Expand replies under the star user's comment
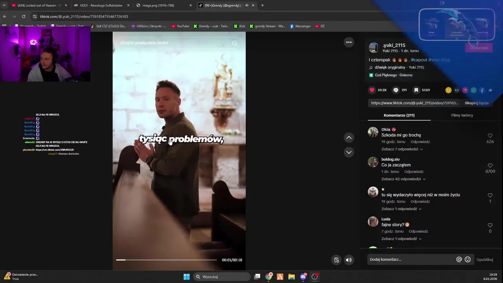Screen dimensions: 503x283 point(401,209)
